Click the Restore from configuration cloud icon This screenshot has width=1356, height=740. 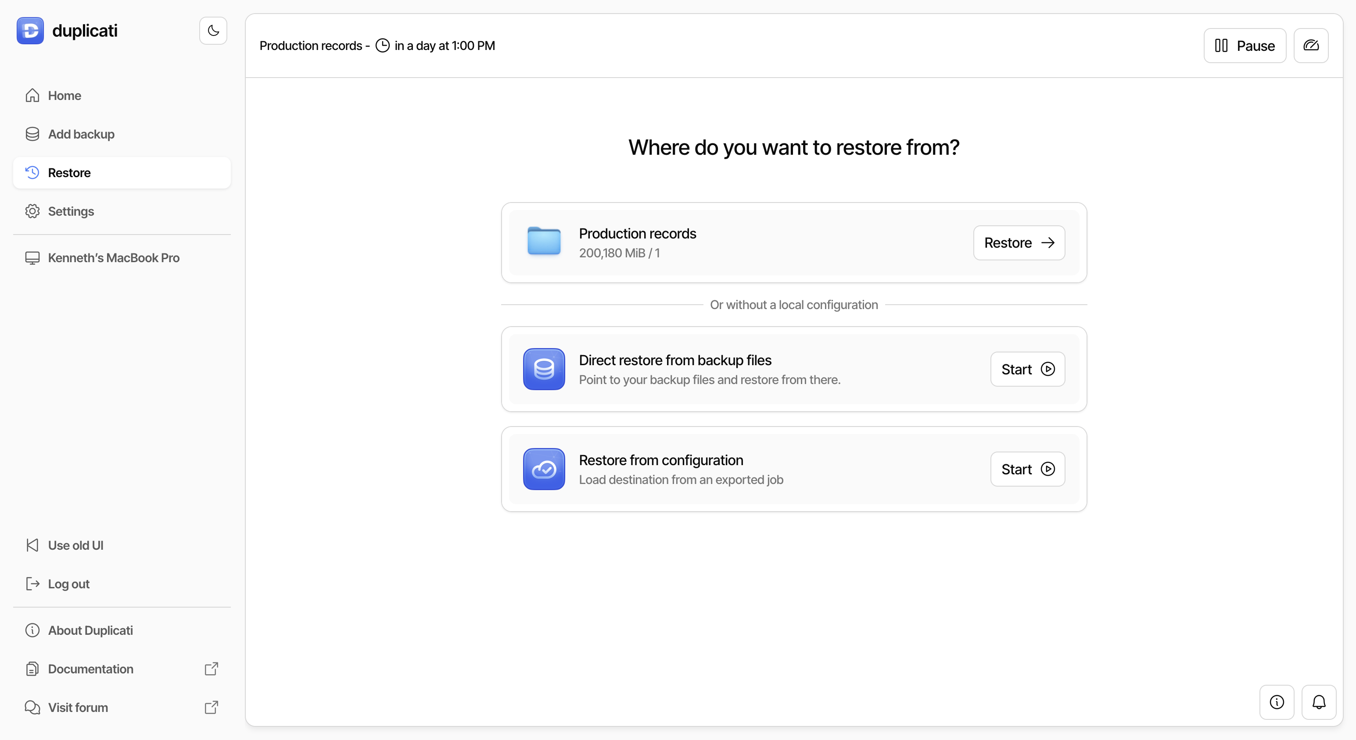coord(544,469)
